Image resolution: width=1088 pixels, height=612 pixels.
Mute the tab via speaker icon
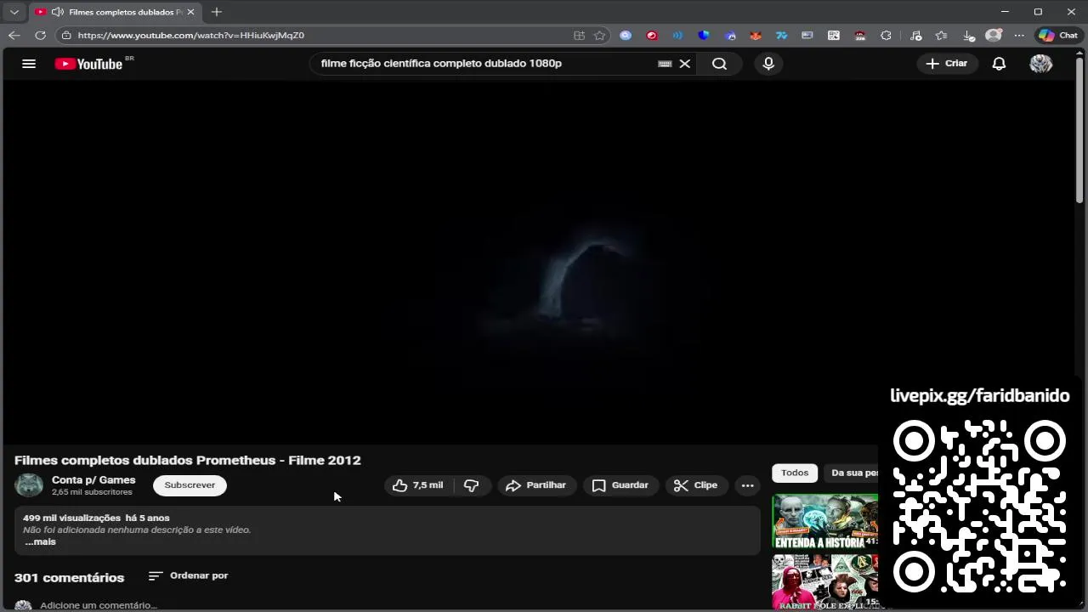click(x=58, y=12)
